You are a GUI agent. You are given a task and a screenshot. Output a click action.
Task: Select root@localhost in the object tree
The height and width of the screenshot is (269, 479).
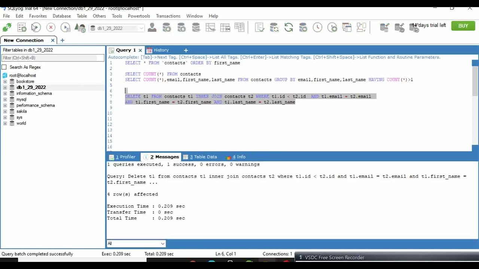pyautogui.click(x=22, y=75)
